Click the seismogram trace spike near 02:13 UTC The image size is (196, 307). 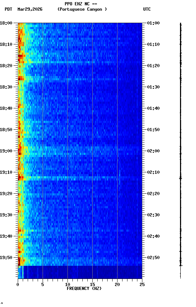[x=180, y=178]
